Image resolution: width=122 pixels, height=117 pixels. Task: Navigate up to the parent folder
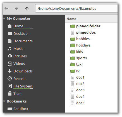pyautogui.click(x=27, y=8)
